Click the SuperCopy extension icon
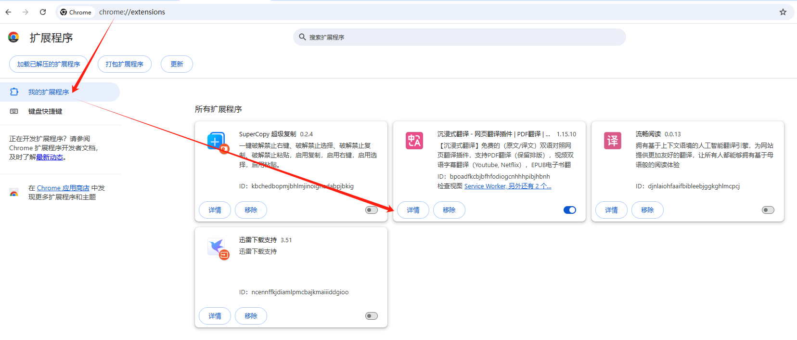The width and height of the screenshot is (797, 340). tap(218, 142)
